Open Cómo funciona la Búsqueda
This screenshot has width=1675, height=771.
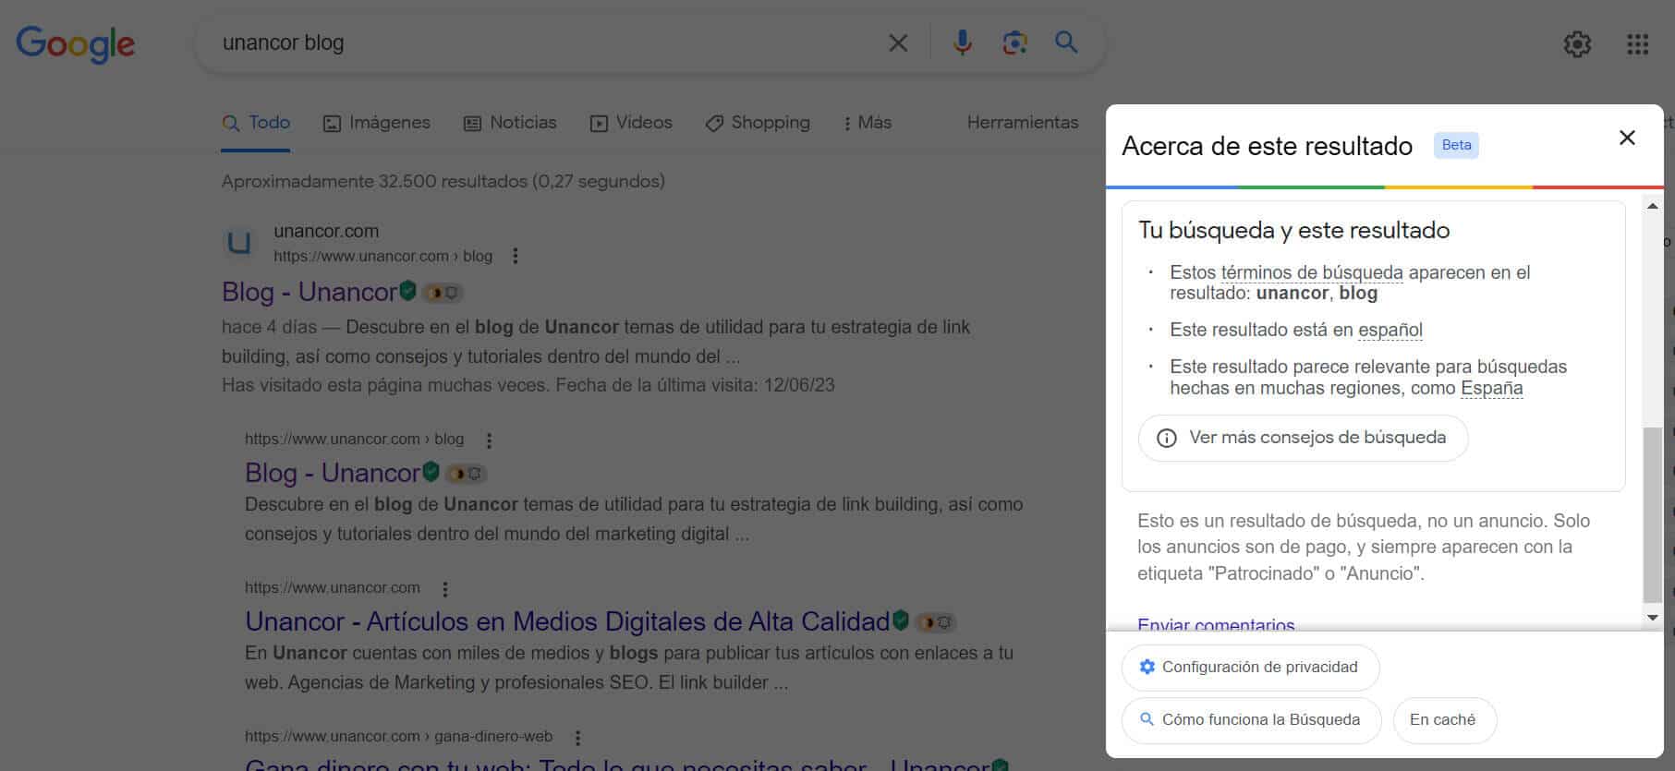click(x=1251, y=719)
